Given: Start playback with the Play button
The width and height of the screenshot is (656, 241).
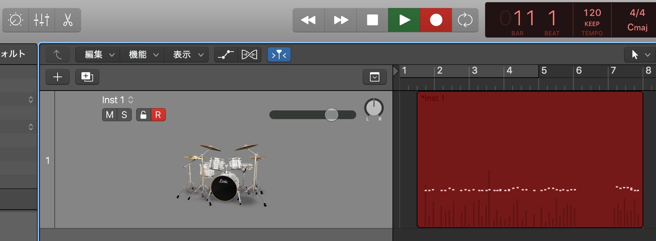Looking at the screenshot, I should click(x=404, y=20).
